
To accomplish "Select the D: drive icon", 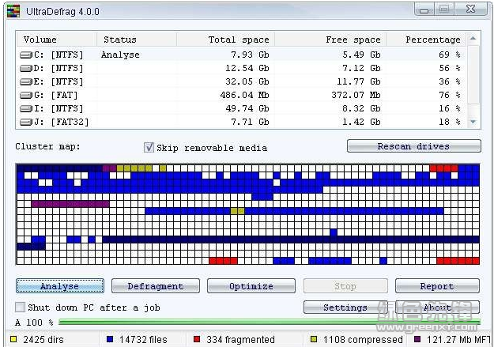I will [26, 69].
